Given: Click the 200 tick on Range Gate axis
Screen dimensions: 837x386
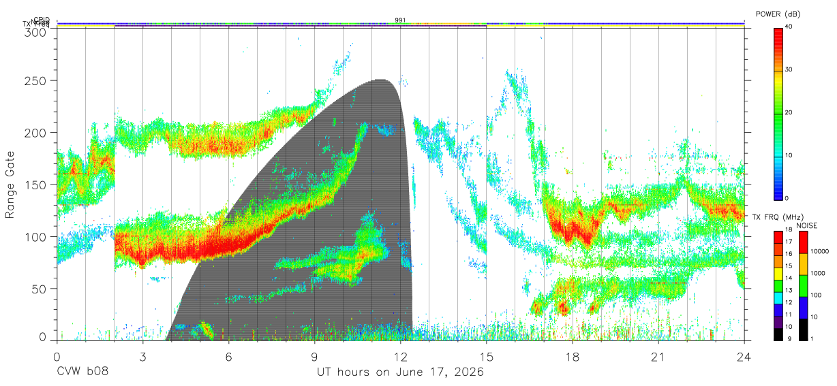Looking at the screenshot, I should coord(35,132).
